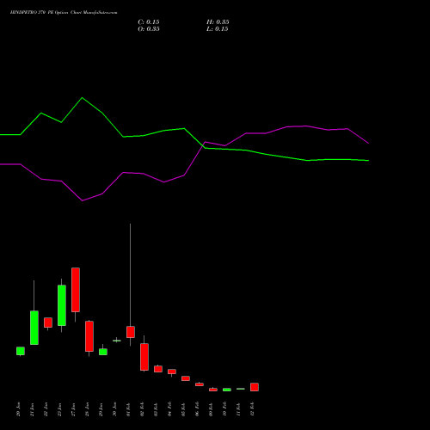The width and height of the screenshot is (430, 430).
Task: Select the 29 Jan date label
Action: 101,409
